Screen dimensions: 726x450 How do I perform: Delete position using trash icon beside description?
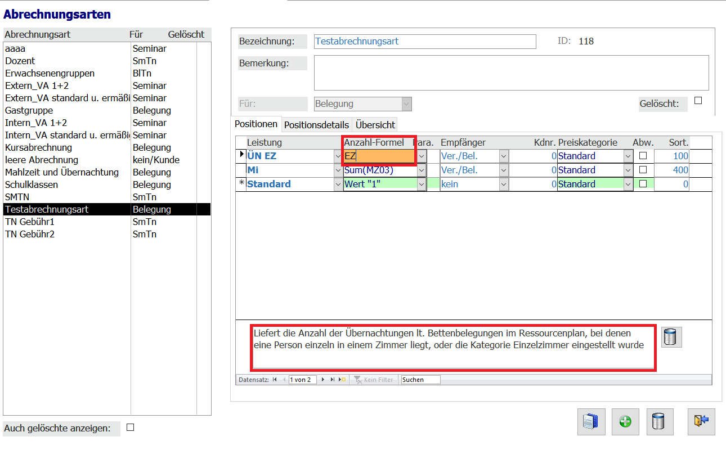[671, 337]
